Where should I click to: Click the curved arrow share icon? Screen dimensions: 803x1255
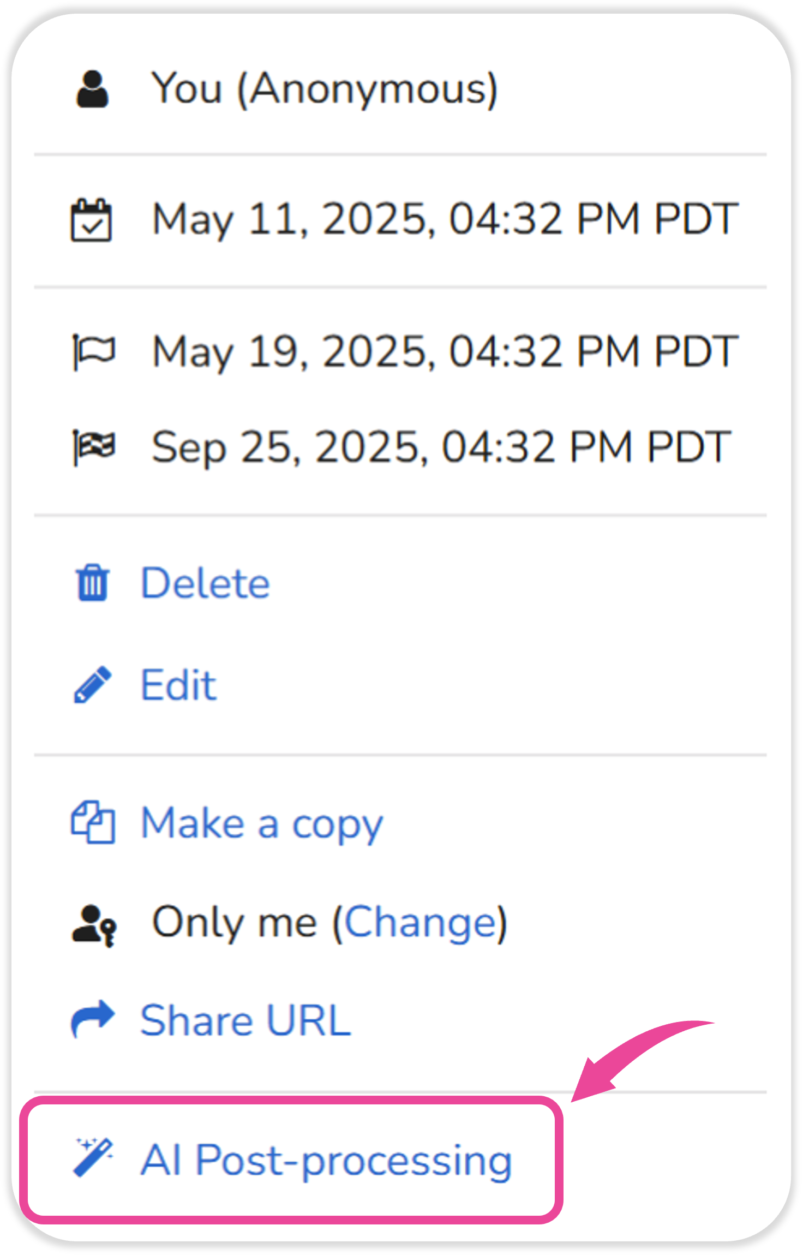[x=93, y=1019]
